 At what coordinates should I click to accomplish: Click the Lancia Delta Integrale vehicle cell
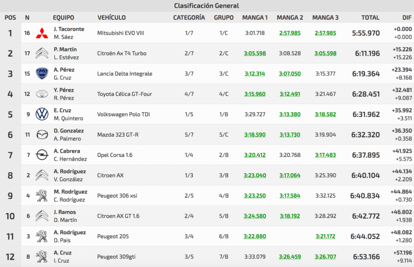pos(125,74)
